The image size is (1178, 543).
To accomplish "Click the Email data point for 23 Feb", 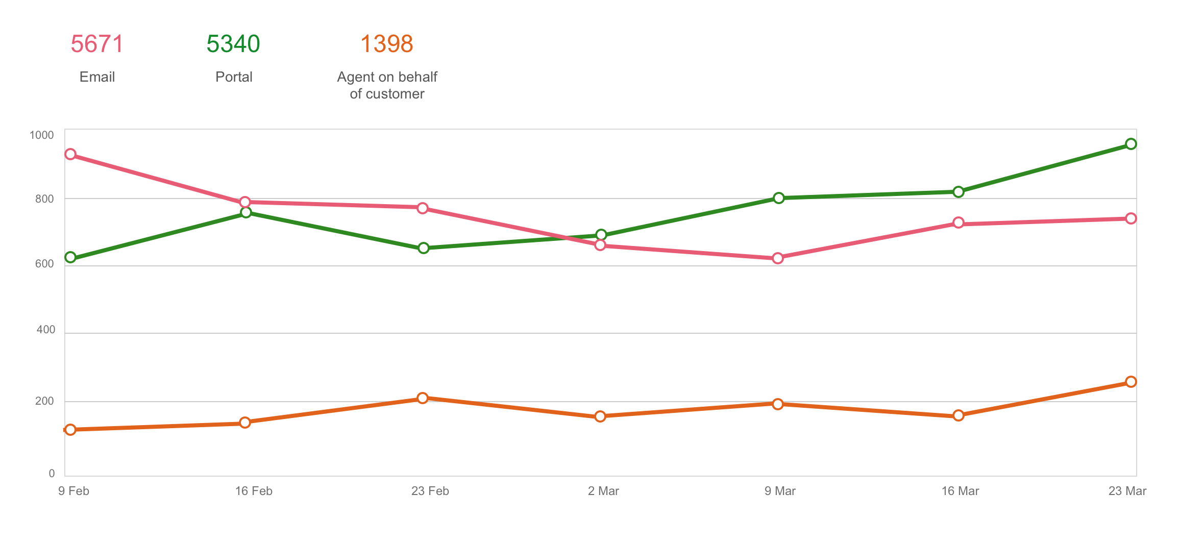I will (x=423, y=208).
